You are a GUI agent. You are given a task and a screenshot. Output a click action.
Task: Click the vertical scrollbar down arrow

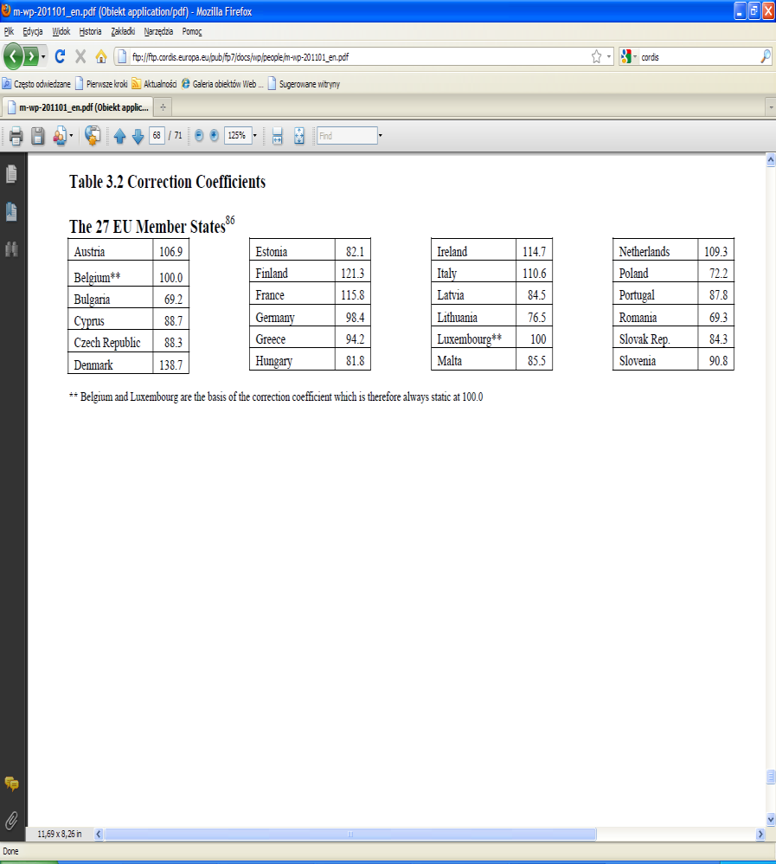tap(771, 819)
